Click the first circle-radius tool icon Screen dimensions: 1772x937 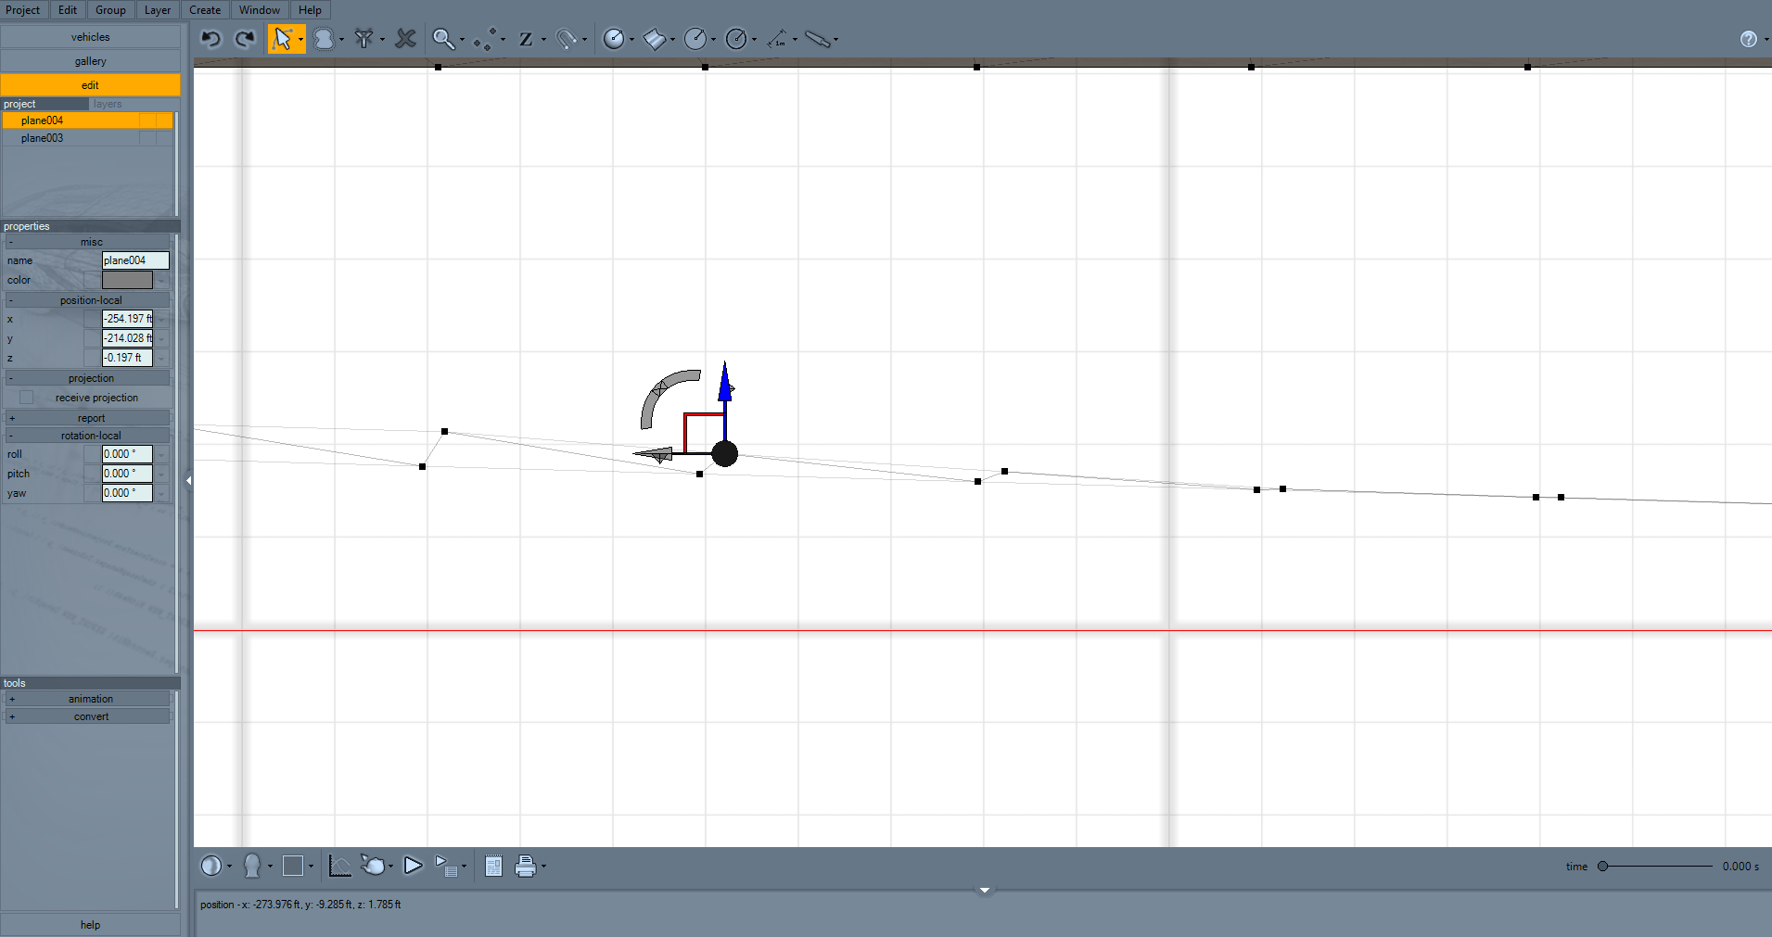point(614,39)
